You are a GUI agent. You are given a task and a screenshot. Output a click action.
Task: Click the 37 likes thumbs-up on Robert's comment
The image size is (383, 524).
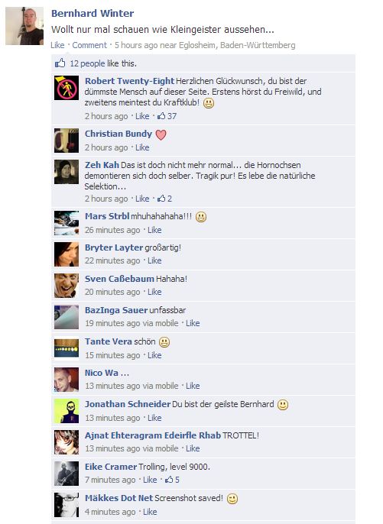pyautogui.click(x=161, y=116)
